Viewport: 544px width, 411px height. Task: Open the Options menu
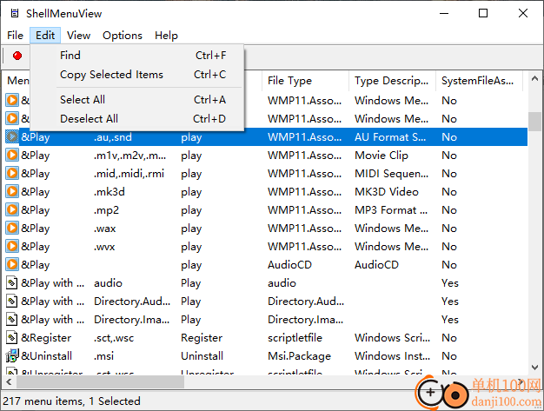coord(123,36)
